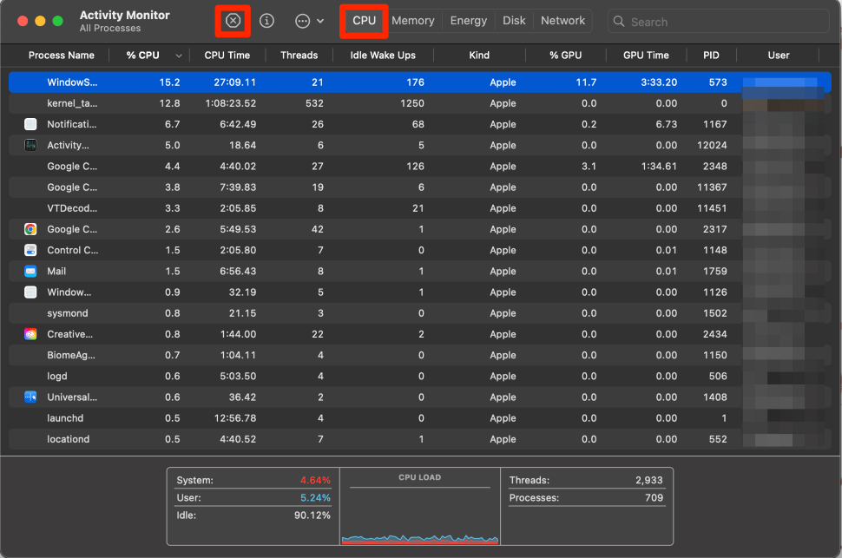Sort by the % CPU column header

[143, 56]
